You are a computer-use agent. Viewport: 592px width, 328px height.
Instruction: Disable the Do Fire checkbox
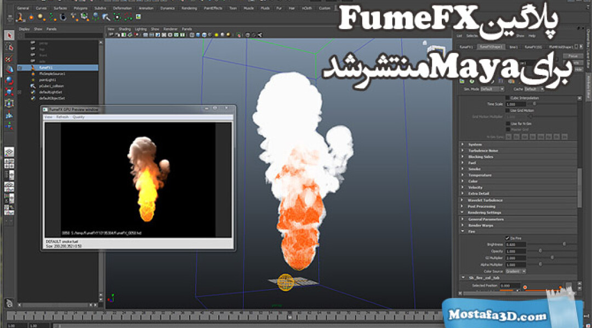pyautogui.click(x=507, y=238)
